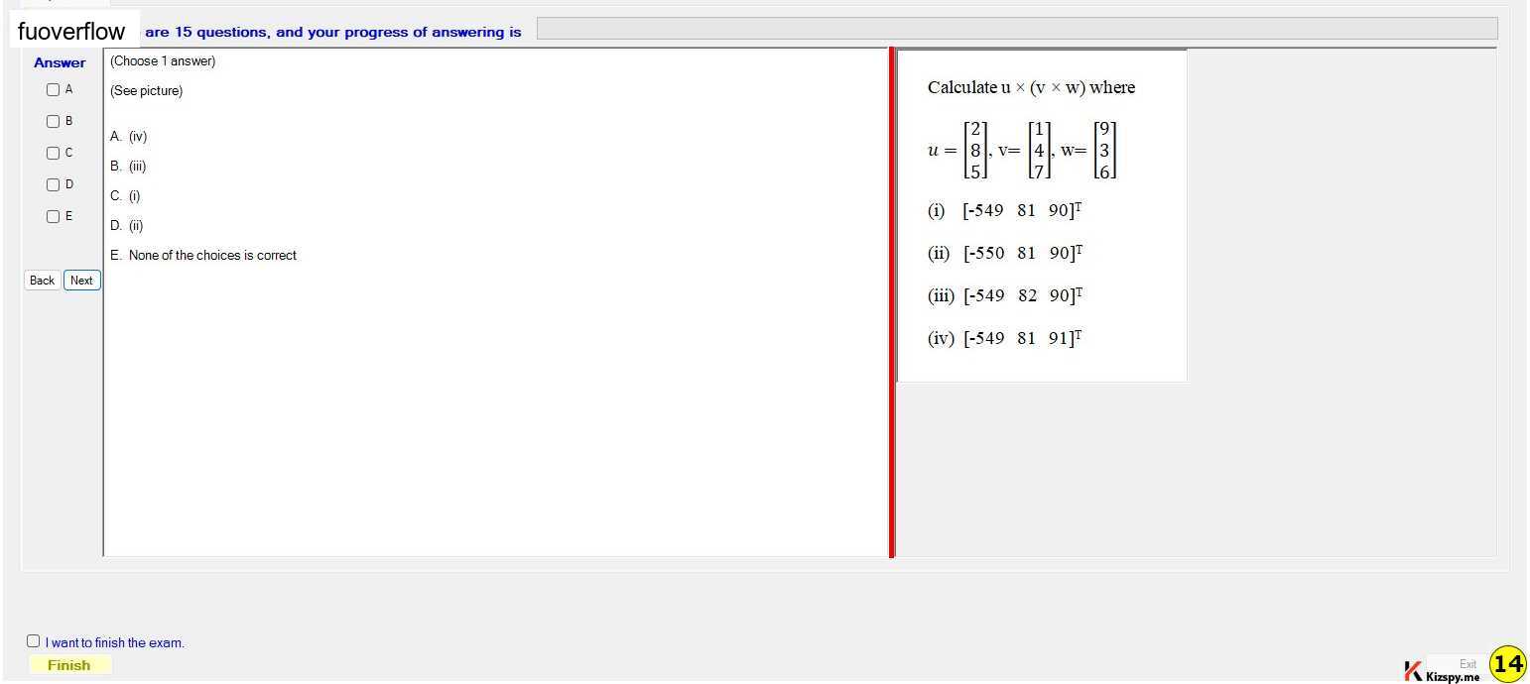This screenshot has height=684, width=1530.
Task: Check answer option B checkbox
Action: point(54,121)
